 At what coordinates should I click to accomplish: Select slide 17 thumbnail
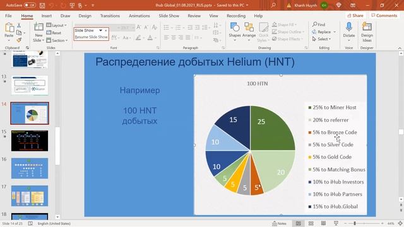point(30,195)
